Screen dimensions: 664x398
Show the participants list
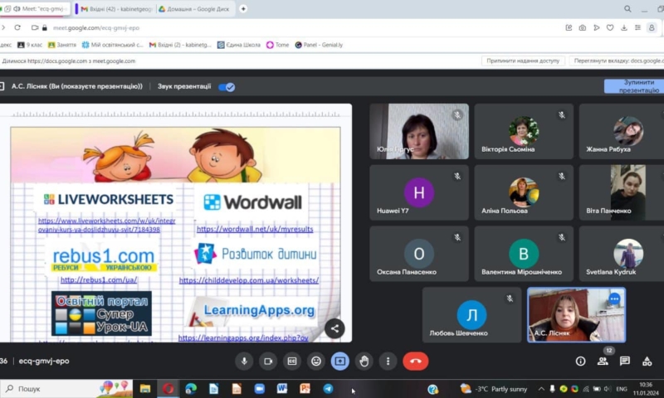click(603, 362)
